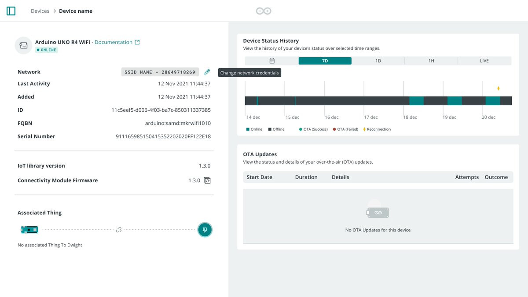Click the Device name breadcrumb
528x297 pixels.
coord(76,11)
